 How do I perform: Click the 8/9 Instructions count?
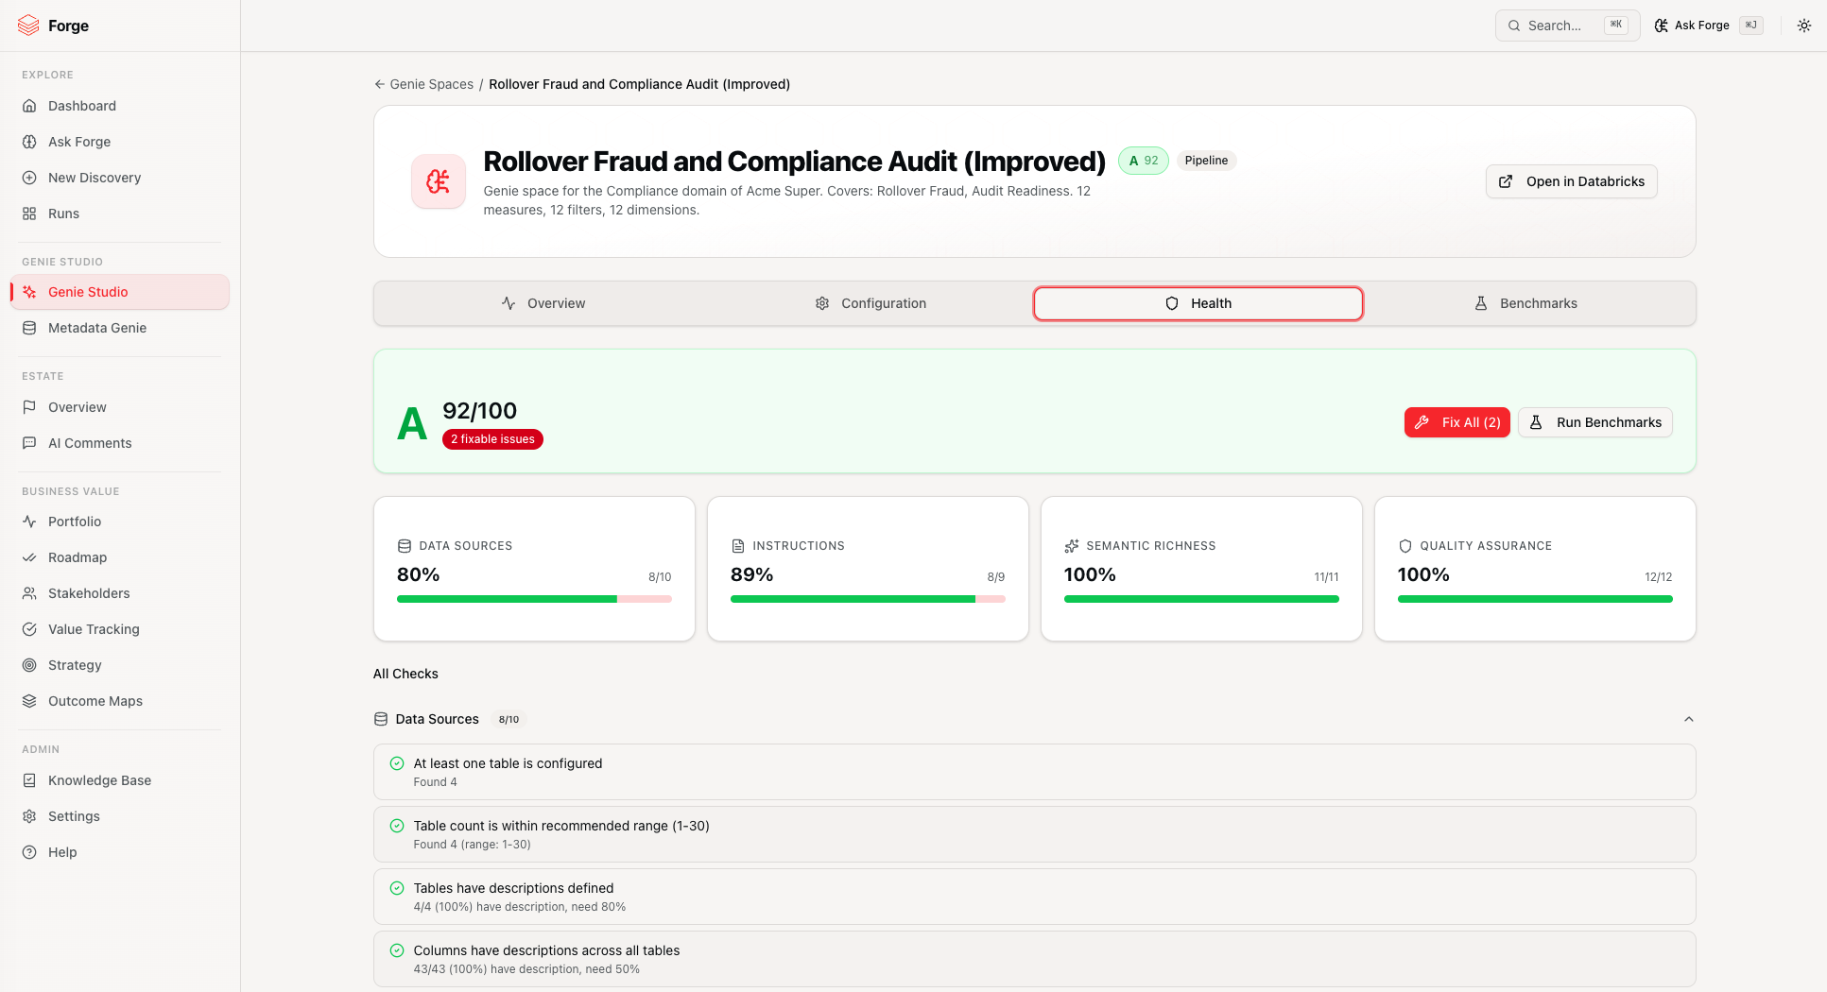(x=996, y=577)
